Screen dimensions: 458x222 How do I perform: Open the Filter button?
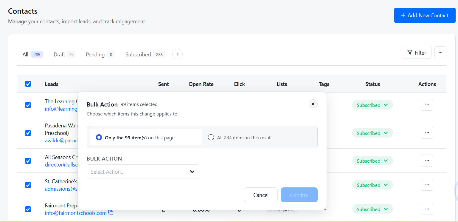417,52
